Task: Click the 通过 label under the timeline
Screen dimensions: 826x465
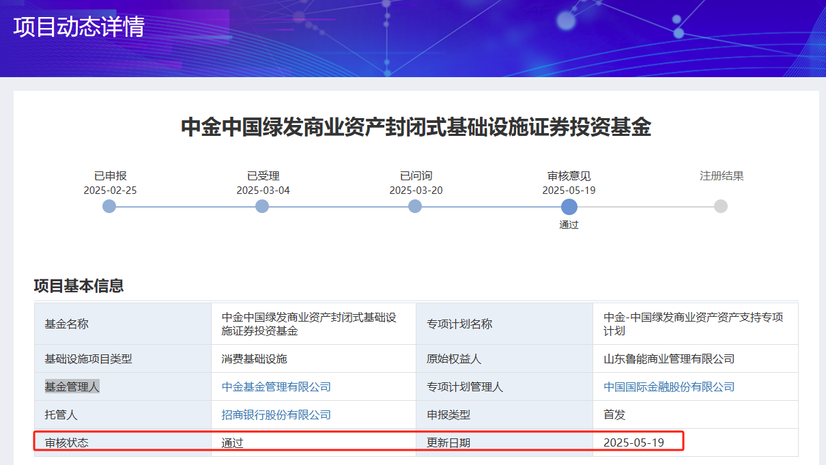Action: (x=569, y=225)
